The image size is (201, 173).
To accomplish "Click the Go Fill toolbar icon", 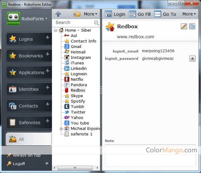I will (132, 14).
